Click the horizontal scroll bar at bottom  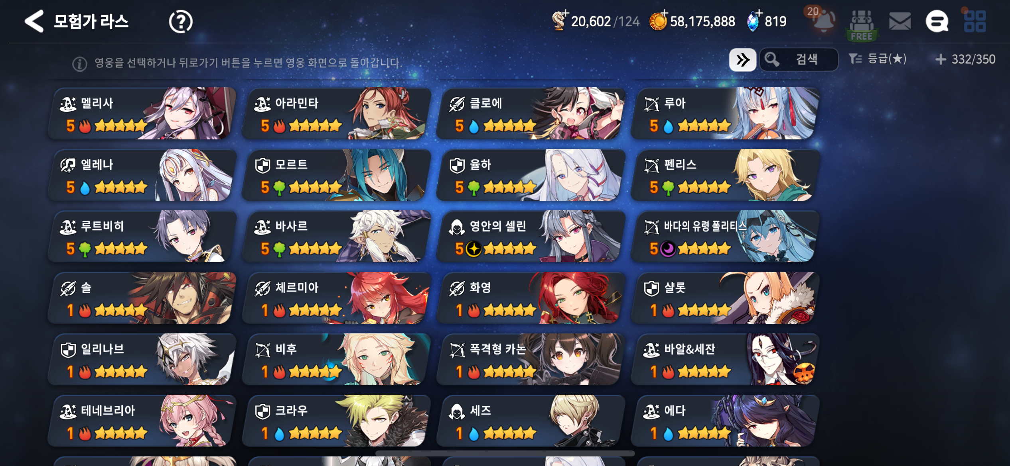[x=505, y=453]
